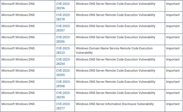Click 'Important' severity in CVE-2023-28277 row
Screen dimensions: 183x112
click(173, 104)
